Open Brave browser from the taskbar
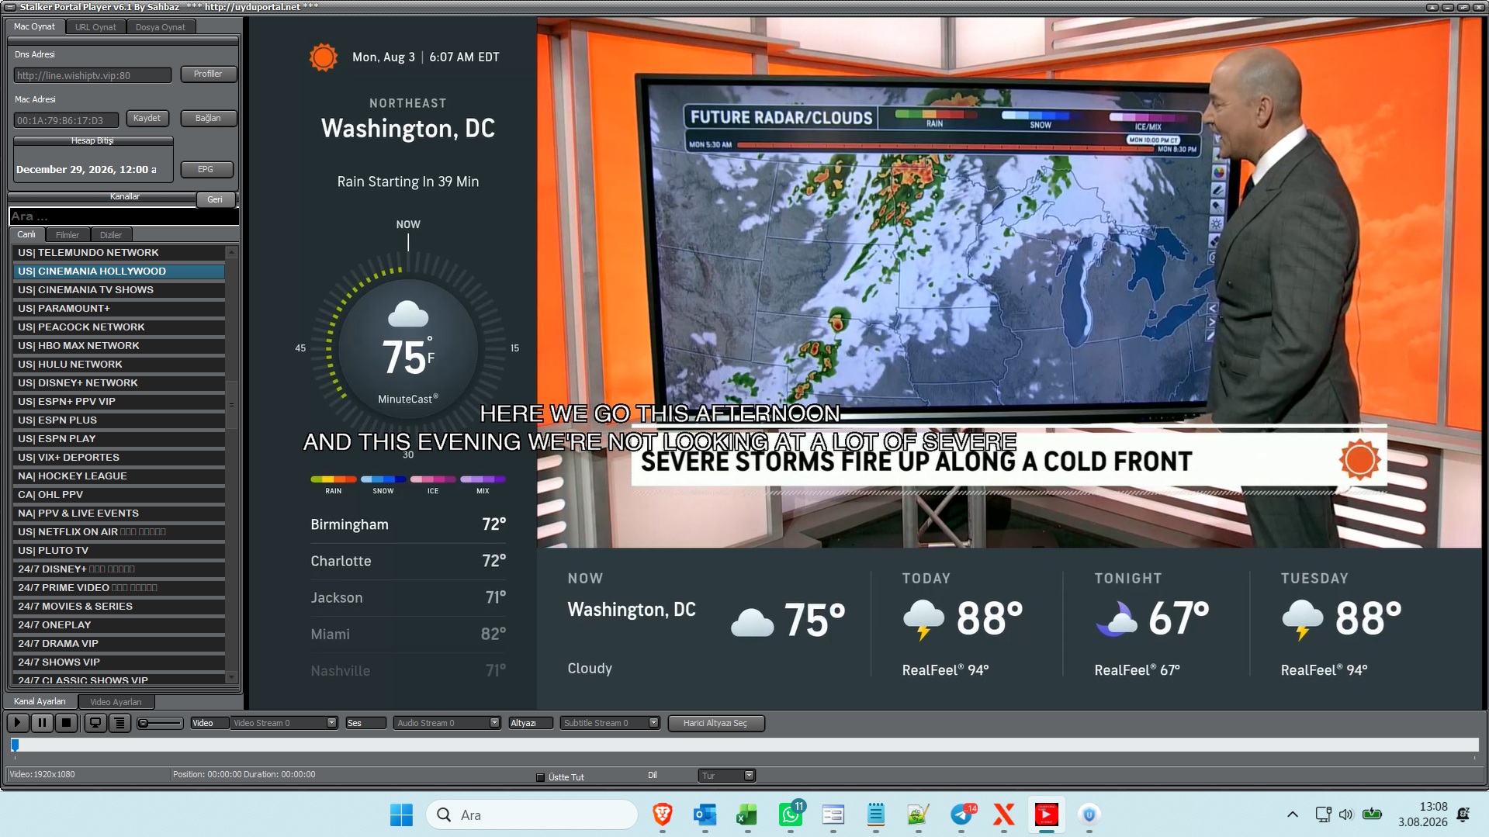The height and width of the screenshot is (837, 1489). click(x=662, y=815)
